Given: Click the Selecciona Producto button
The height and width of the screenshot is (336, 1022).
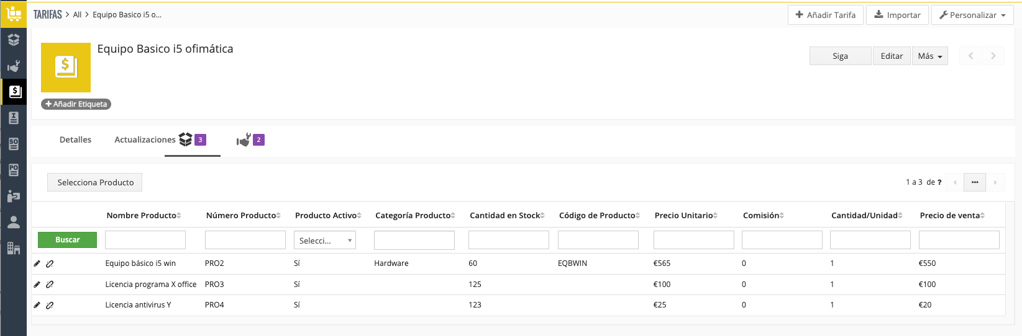Looking at the screenshot, I should [x=95, y=182].
